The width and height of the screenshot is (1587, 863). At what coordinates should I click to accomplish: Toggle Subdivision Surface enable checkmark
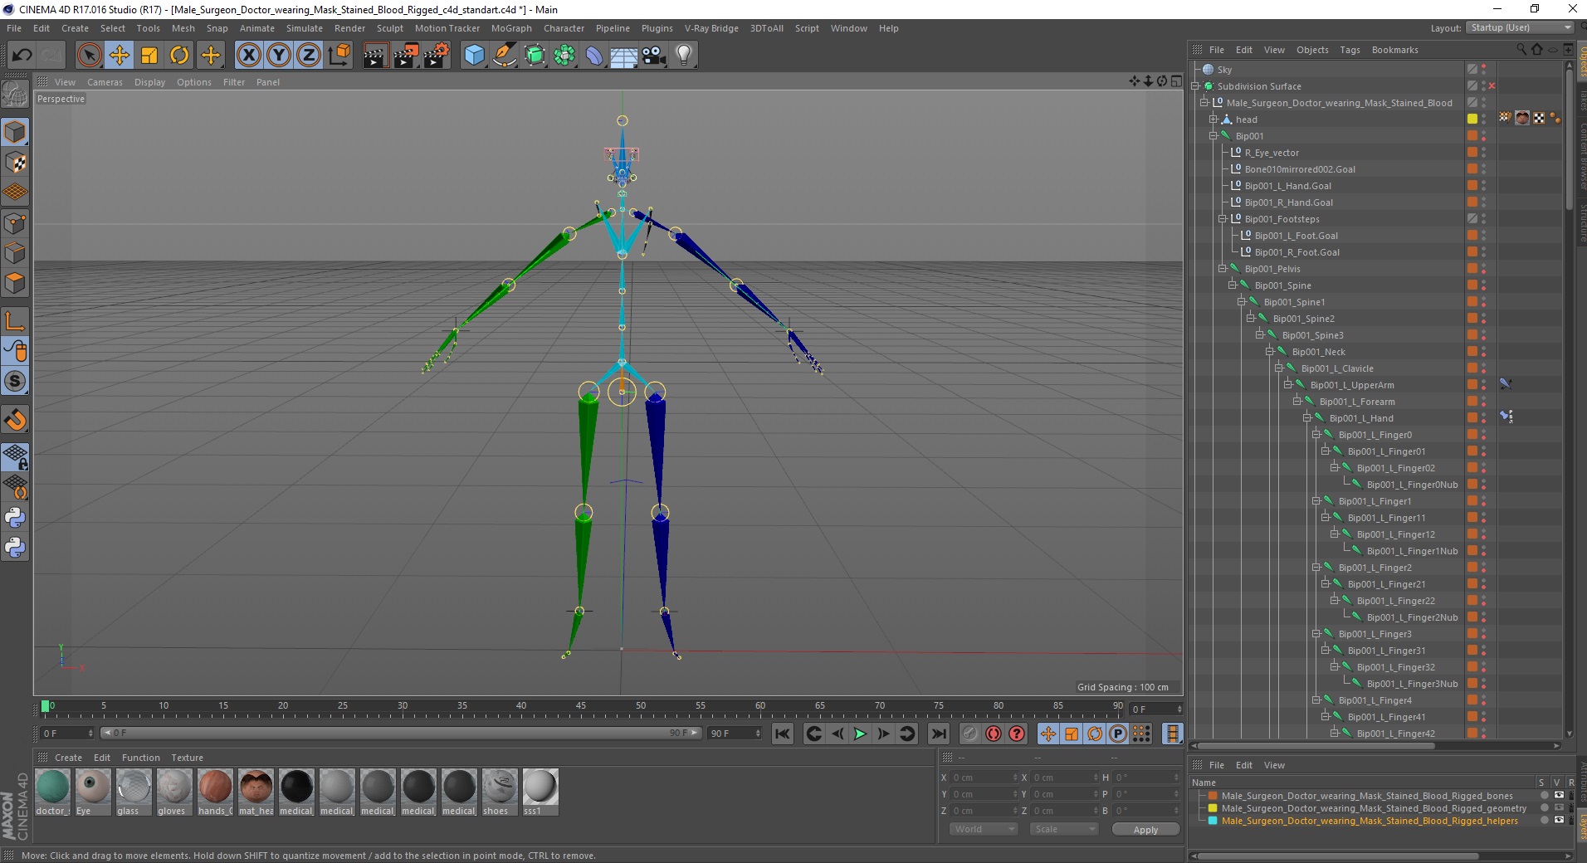click(1492, 86)
